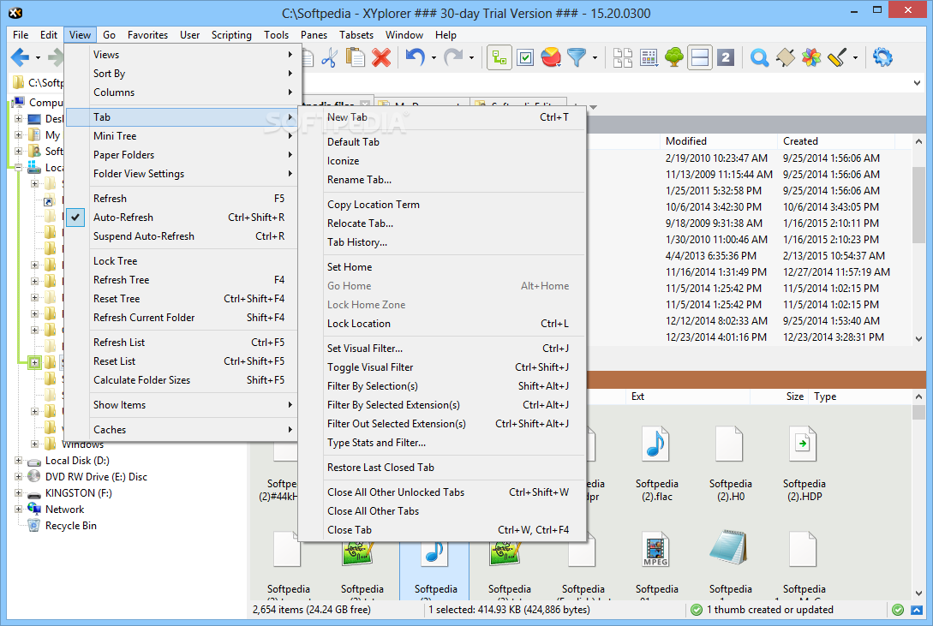Click the Size column header
933x626 pixels.
pyautogui.click(x=779, y=396)
